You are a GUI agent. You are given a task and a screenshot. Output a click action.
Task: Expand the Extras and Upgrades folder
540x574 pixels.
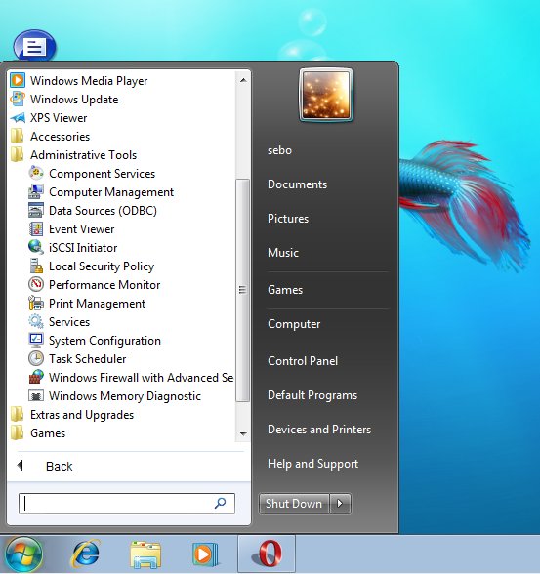71,415
